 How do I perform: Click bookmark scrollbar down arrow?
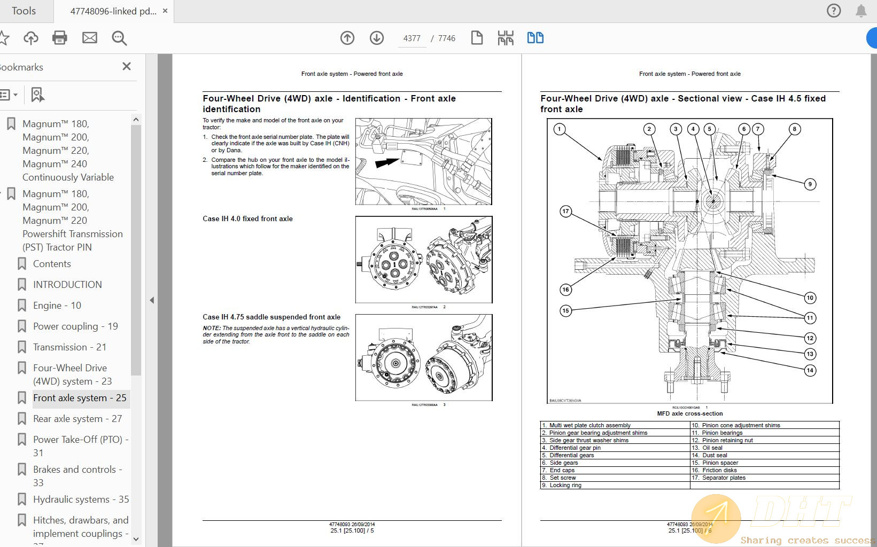click(x=136, y=539)
